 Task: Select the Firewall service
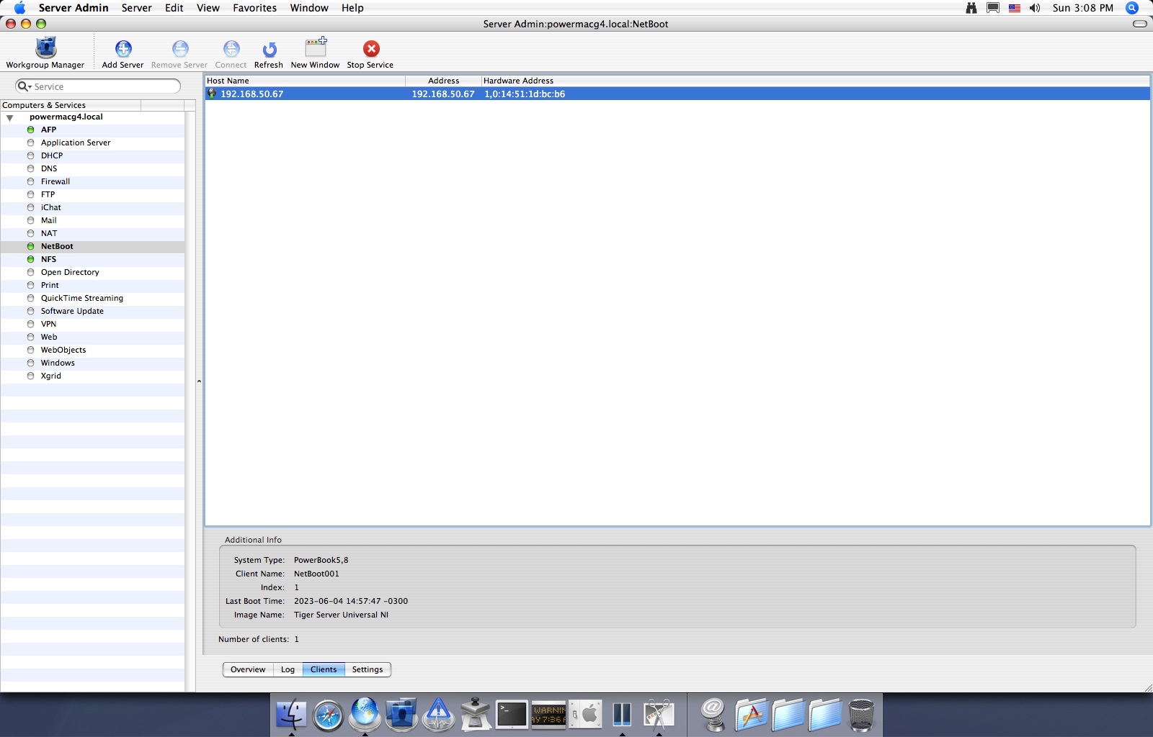92,181
